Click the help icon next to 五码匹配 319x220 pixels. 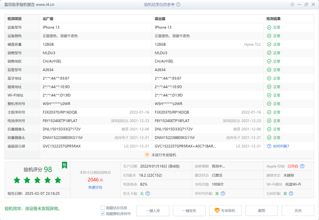click(x=291, y=193)
